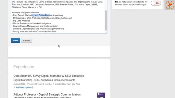Click the textarea resize handle
The width and height of the screenshot is (175, 98).
coord(106,32)
